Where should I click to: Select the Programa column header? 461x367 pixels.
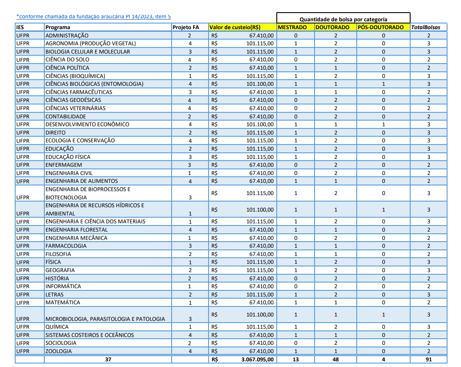pyautogui.click(x=108, y=27)
